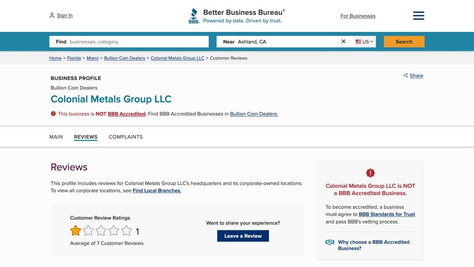
Task: Click the red seal badge icon
Action: [370, 173]
